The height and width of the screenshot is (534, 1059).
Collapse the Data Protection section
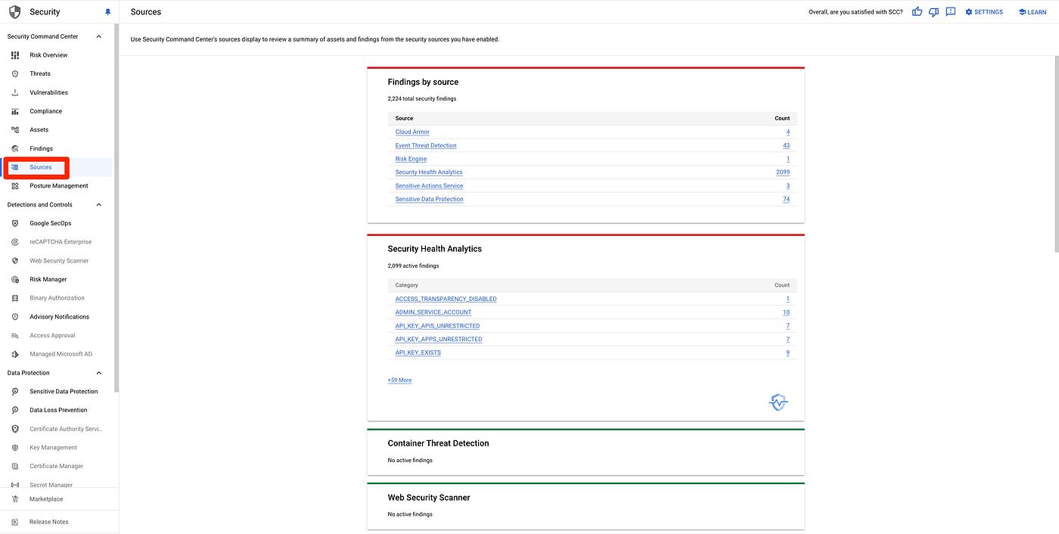pos(98,373)
